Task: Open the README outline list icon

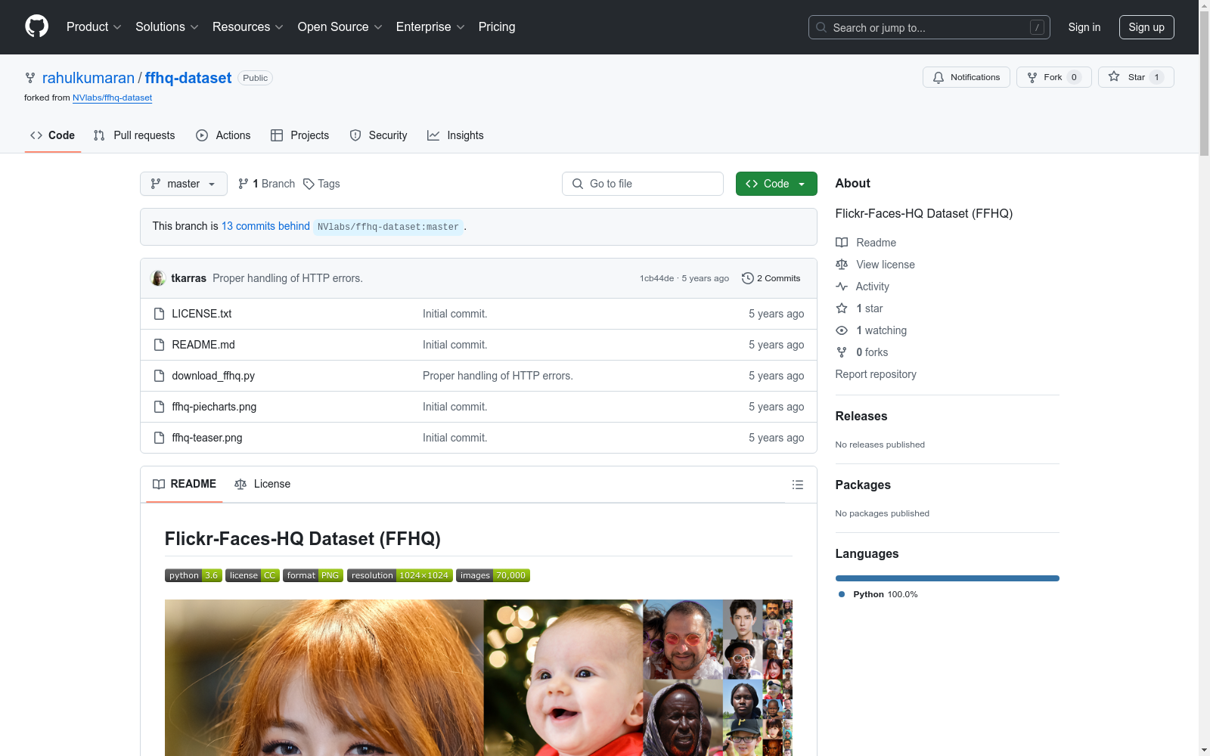Action: pos(797,485)
